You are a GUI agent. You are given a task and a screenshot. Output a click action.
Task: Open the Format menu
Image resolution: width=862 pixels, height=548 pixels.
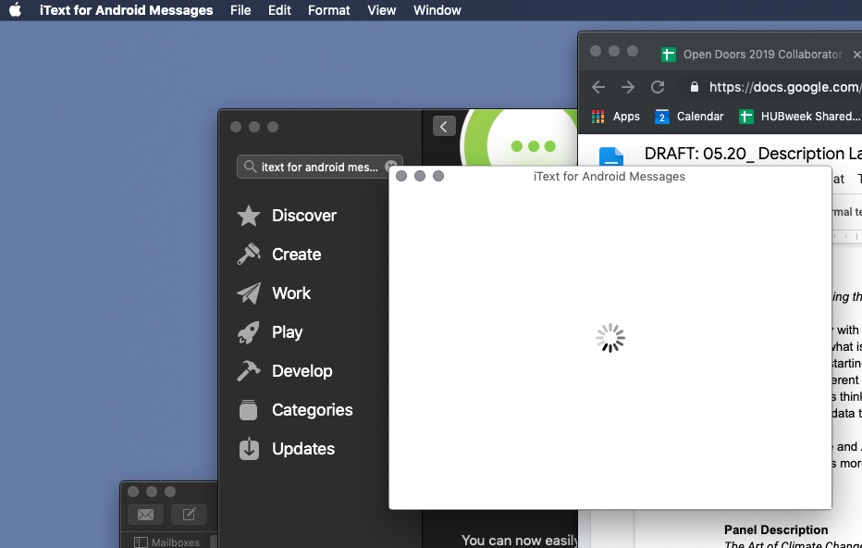click(x=328, y=10)
